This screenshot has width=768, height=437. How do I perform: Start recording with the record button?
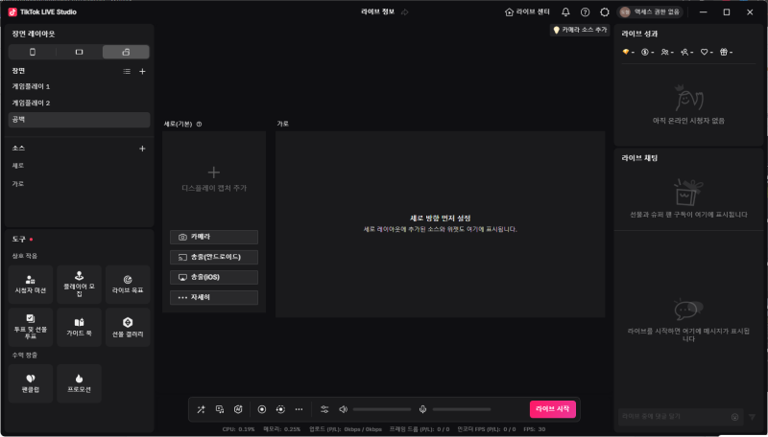coord(262,409)
